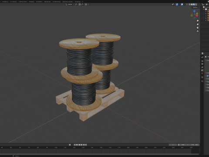The width and height of the screenshot is (209, 157).
Task: Open the viewport shading options dropdown
Action: pyautogui.click(x=198, y=4)
